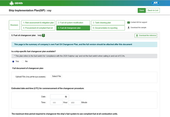Click the envelope icon for KR support

point(128,23)
